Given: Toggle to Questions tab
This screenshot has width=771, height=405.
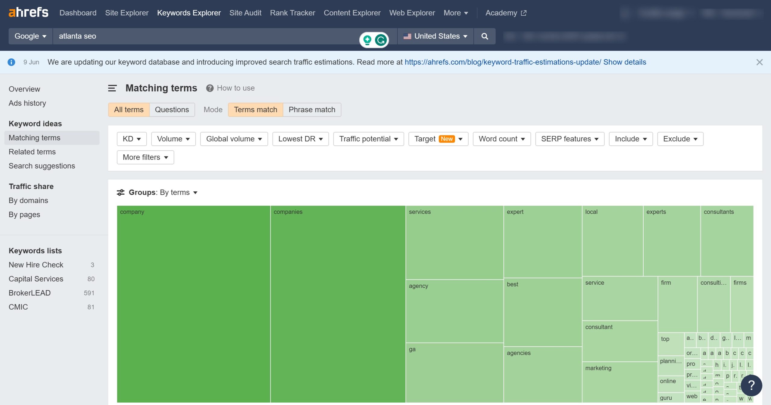Looking at the screenshot, I should (172, 110).
